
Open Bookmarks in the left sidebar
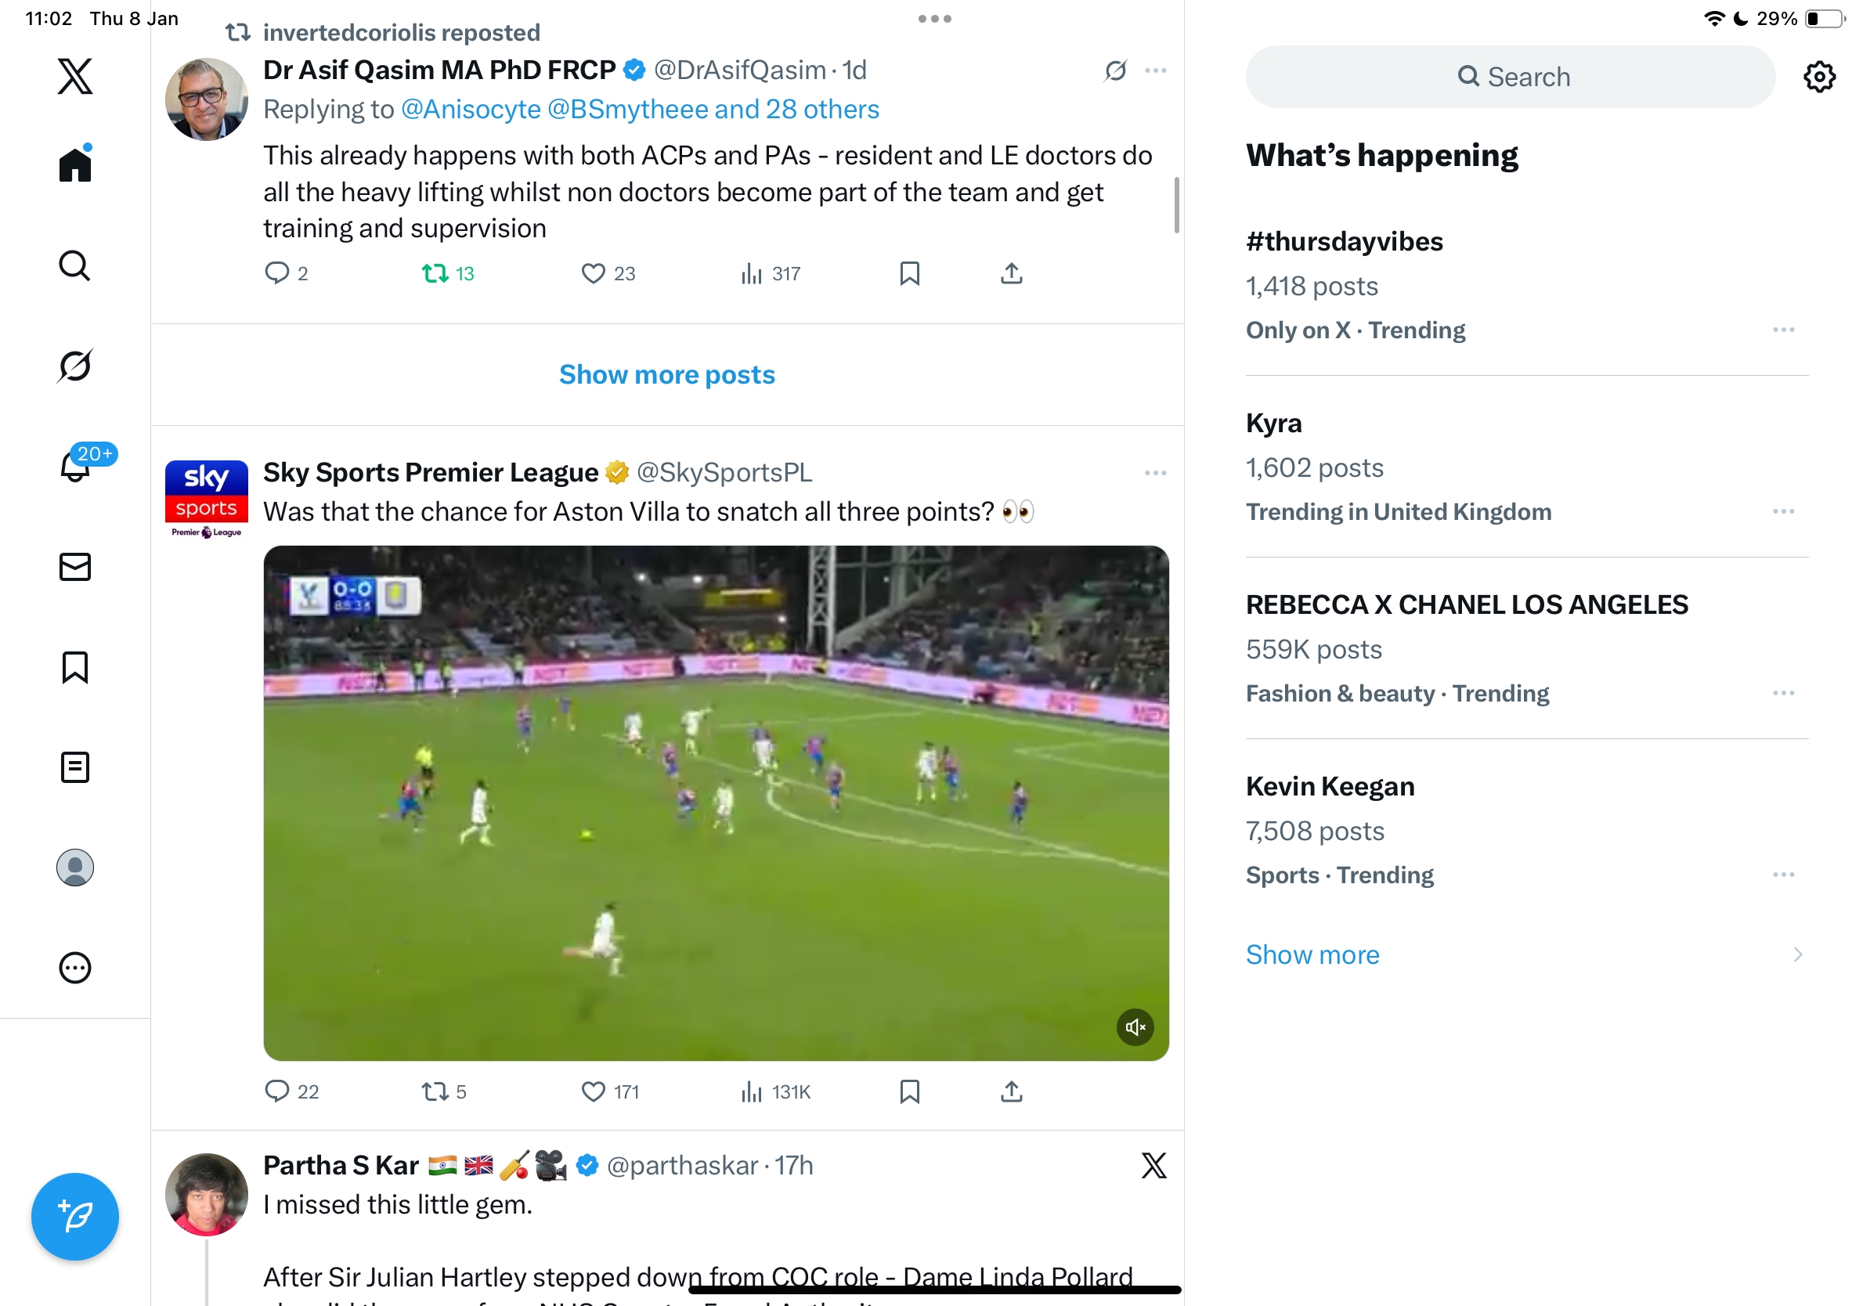[x=75, y=667]
